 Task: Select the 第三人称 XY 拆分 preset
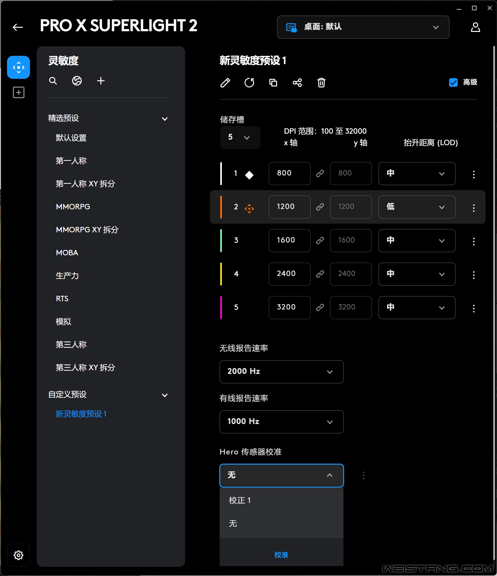tap(85, 368)
